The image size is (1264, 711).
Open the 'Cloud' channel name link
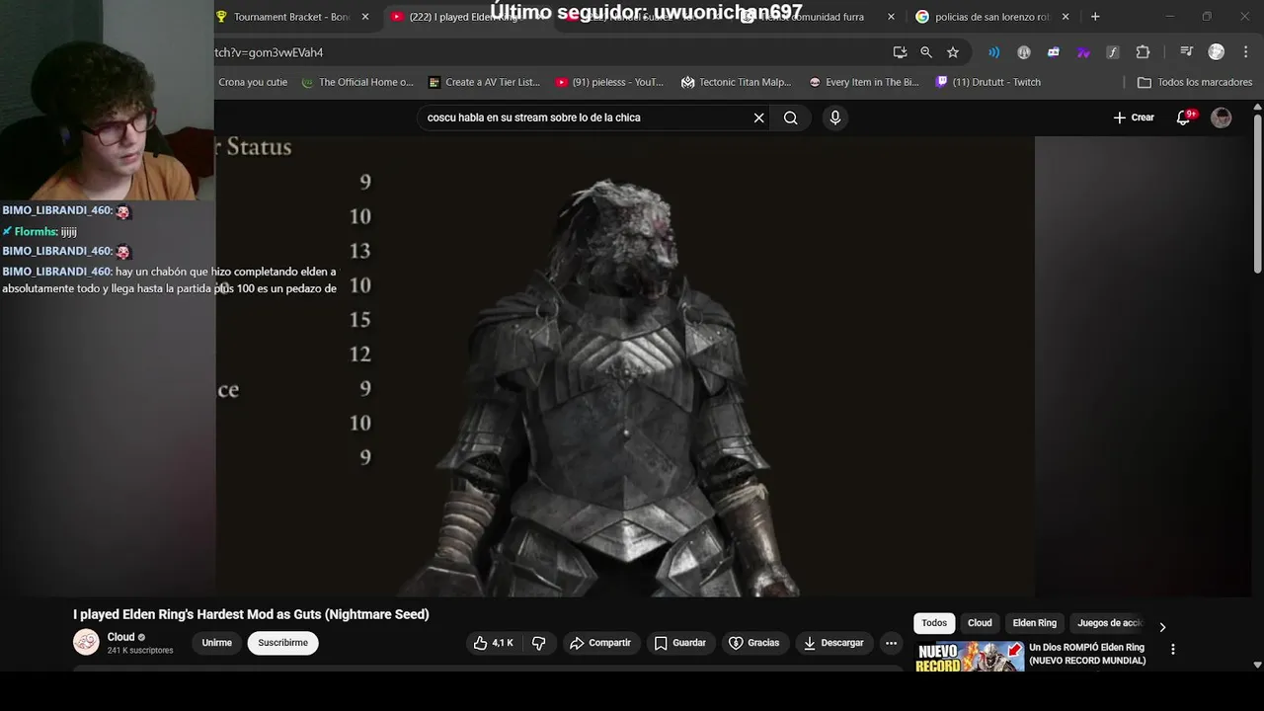120,637
